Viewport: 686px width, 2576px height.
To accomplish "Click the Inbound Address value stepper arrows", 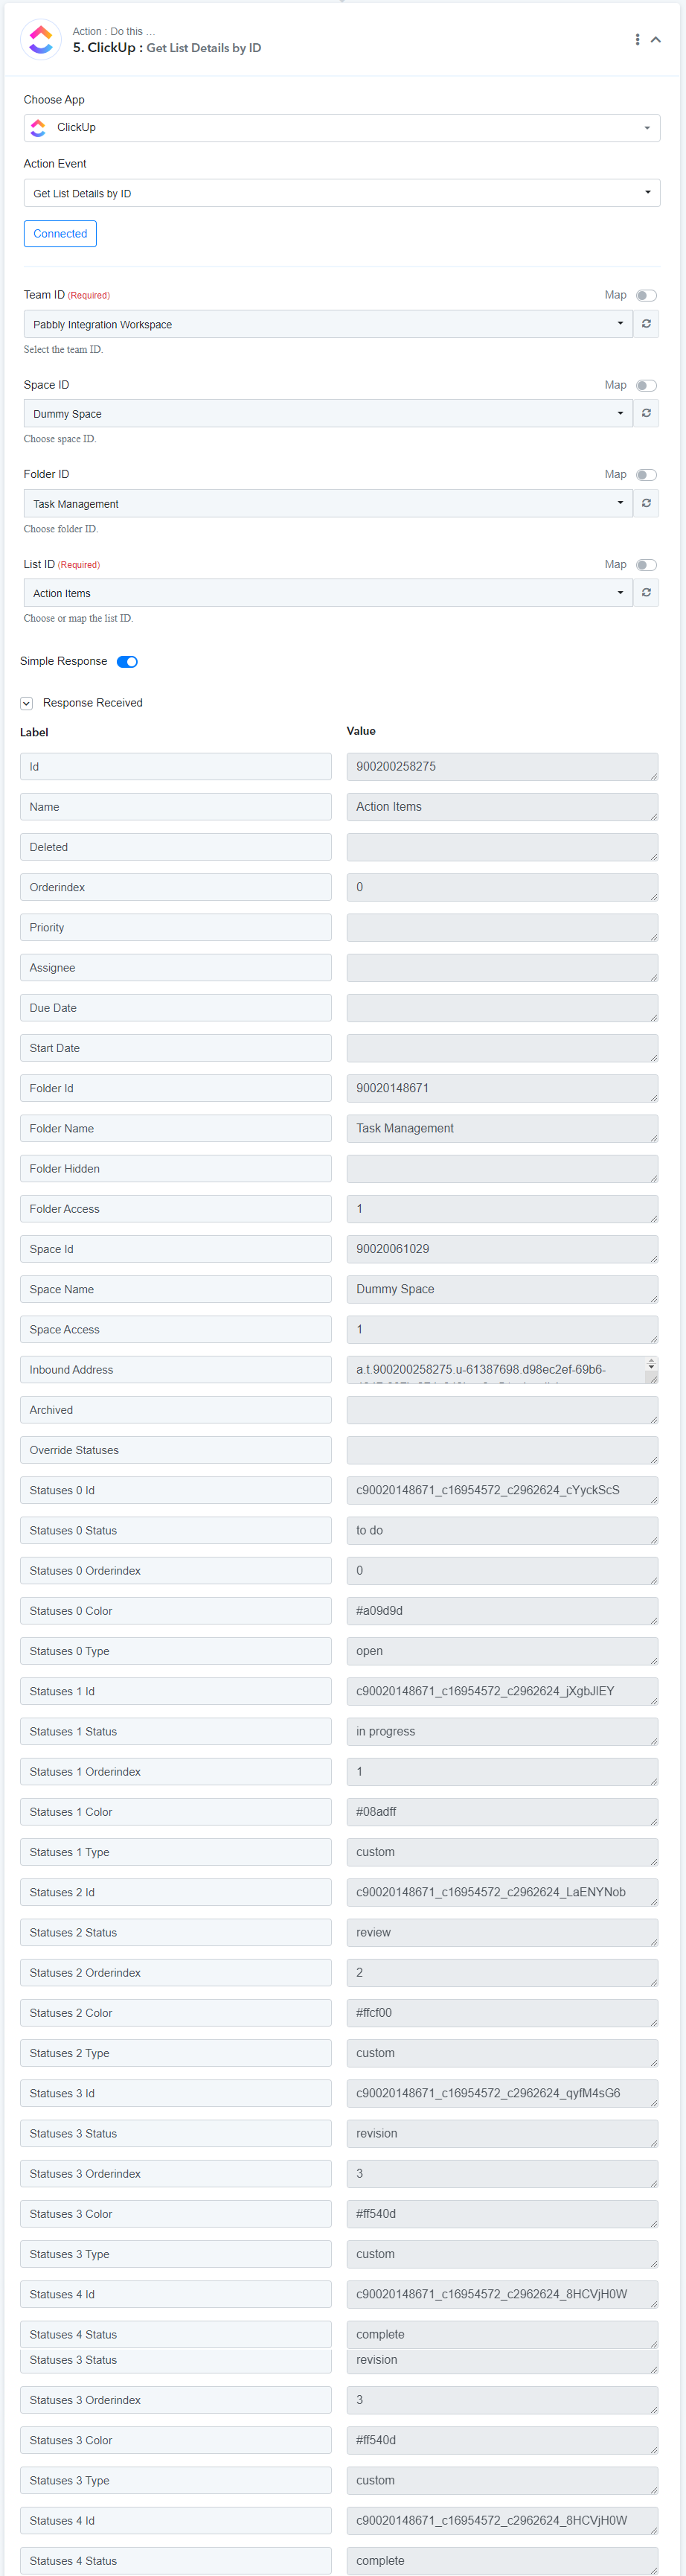I will [x=651, y=1364].
